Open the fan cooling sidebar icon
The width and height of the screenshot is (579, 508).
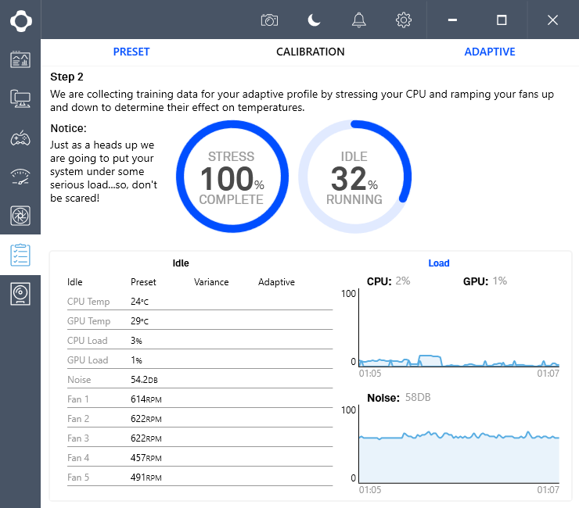point(20,216)
